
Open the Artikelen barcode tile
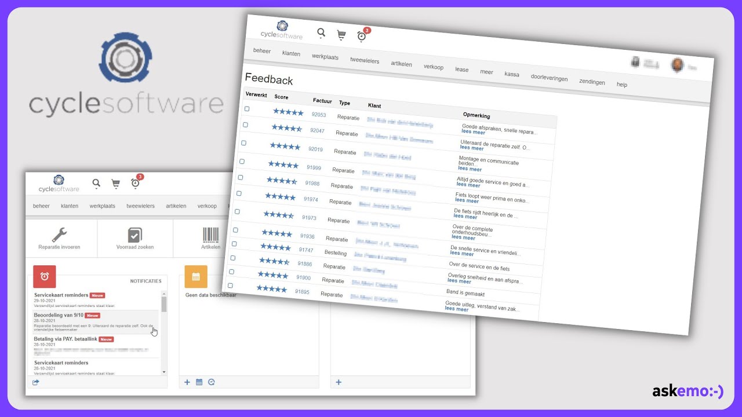tap(211, 239)
